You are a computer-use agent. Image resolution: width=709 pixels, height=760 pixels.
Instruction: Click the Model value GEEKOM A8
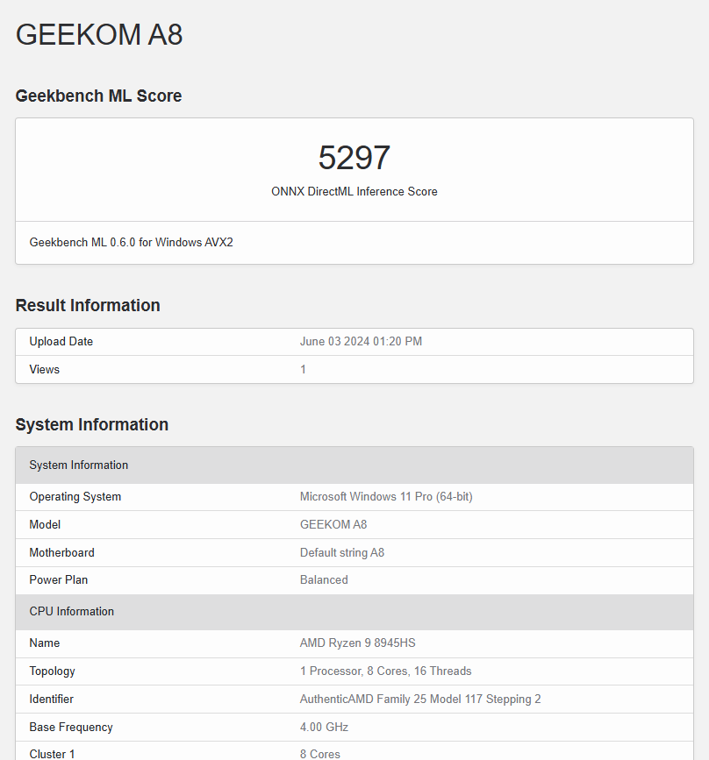tap(333, 524)
